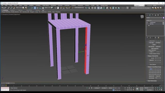This screenshot has height=93, width=165.
Task: Toggle the Clear Selection checkbox
Action: point(149,64)
